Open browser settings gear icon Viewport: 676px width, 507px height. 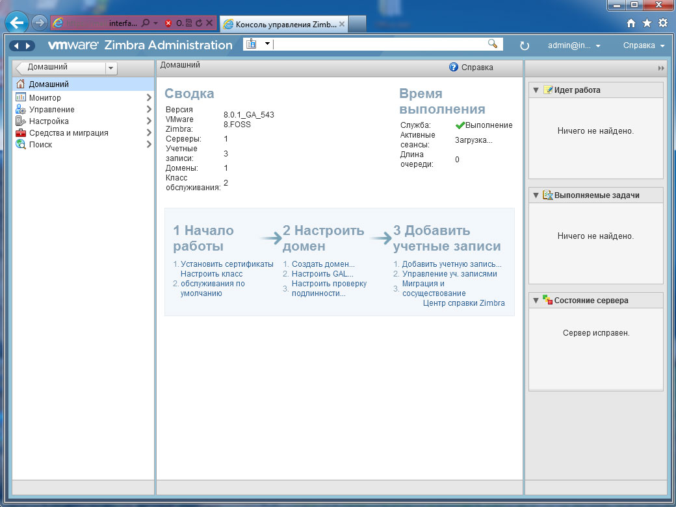click(663, 23)
